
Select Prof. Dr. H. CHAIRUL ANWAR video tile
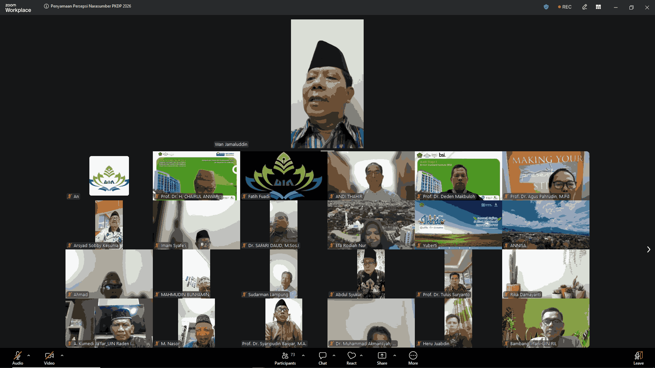[196, 176]
